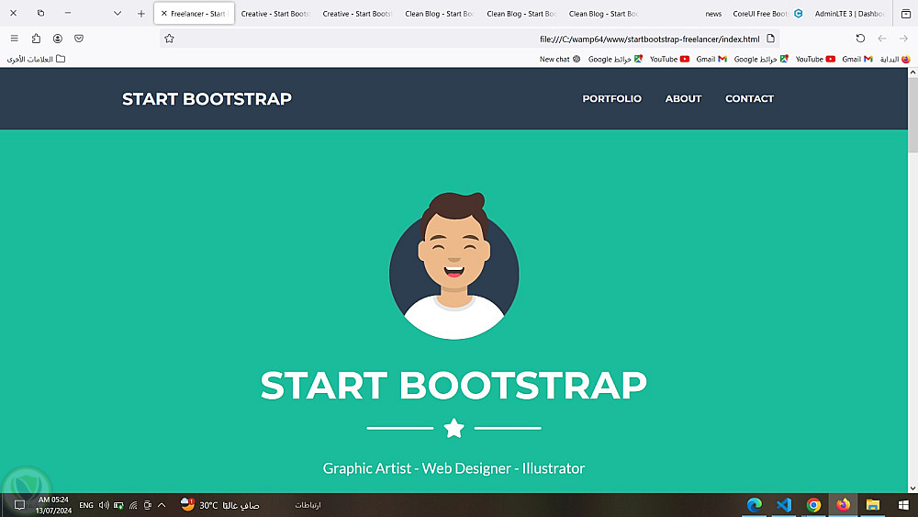Viewport: 918px width, 517px height.
Task: Click the Firefox account avatar icon
Action: click(x=57, y=39)
